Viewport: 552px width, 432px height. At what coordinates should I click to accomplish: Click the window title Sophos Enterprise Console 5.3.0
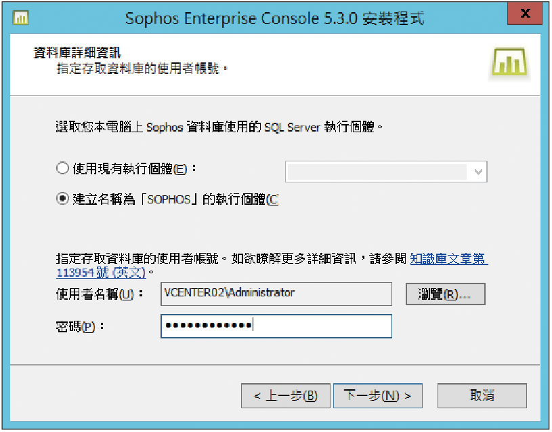pyautogui.click(x=274, y=18)
